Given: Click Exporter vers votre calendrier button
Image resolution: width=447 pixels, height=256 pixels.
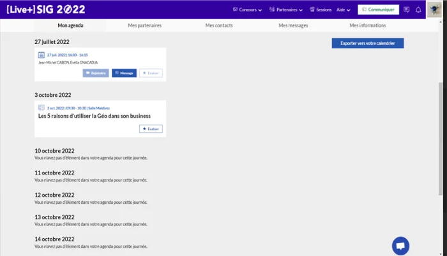Looking at the screenshot, I should tap(368, 43).
